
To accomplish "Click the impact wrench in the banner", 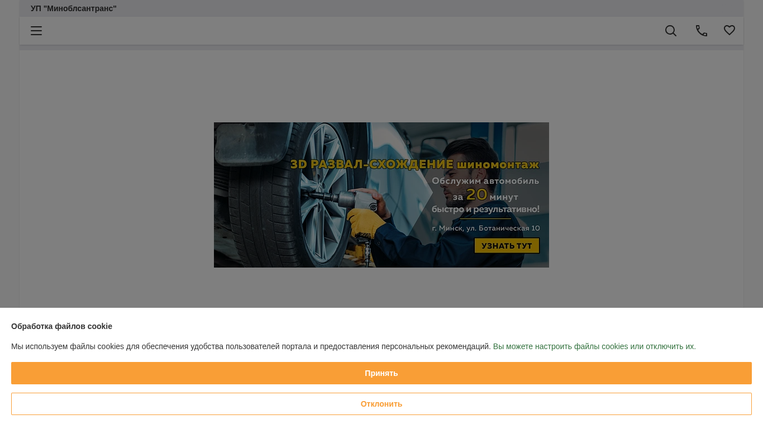I will pyautogui.click(x=346, y=198).
